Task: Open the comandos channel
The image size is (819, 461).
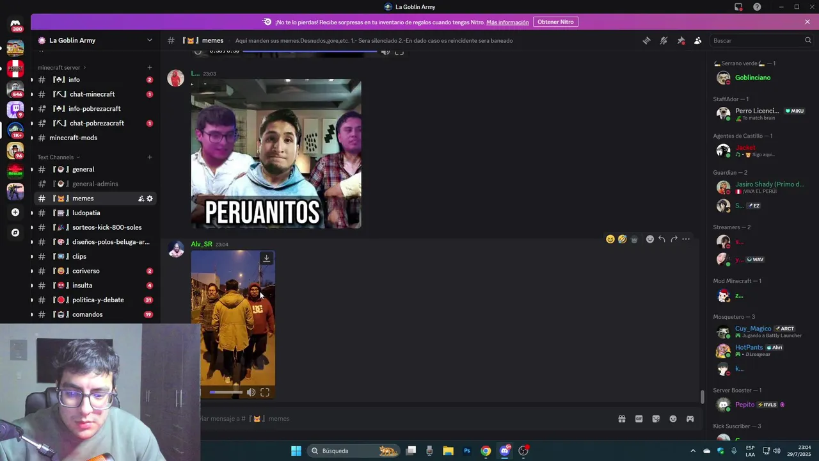Action: (95, 314)
